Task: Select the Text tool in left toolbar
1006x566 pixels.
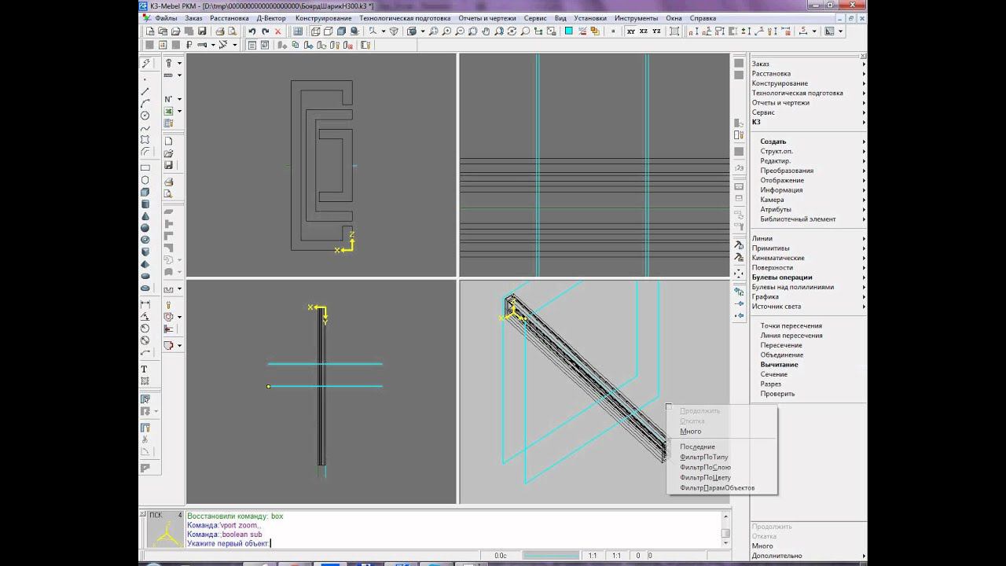Action: pos(145,369)
